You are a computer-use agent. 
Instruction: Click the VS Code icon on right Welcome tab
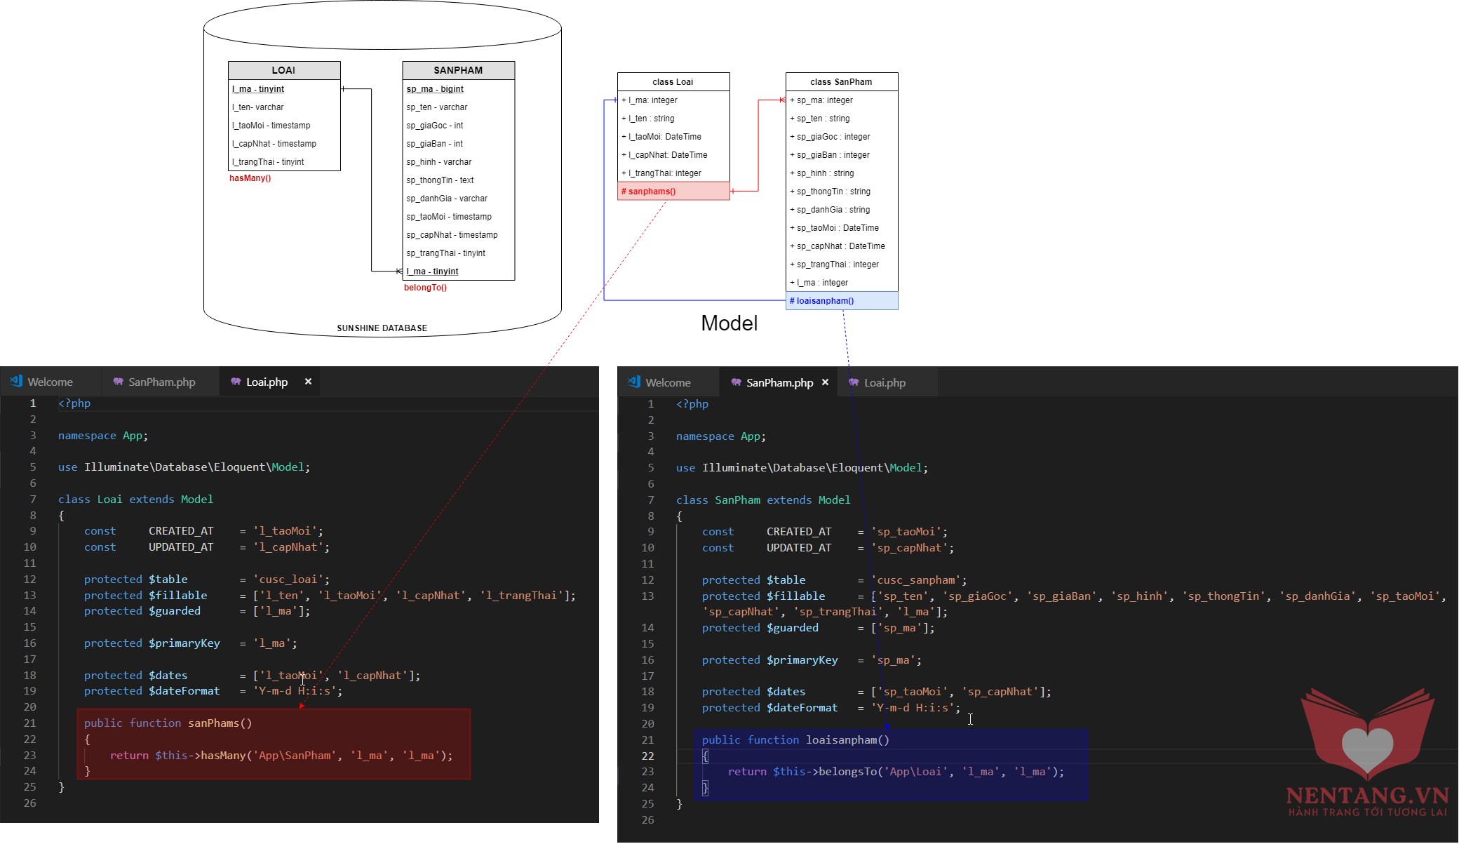click(x=634, y=382)
